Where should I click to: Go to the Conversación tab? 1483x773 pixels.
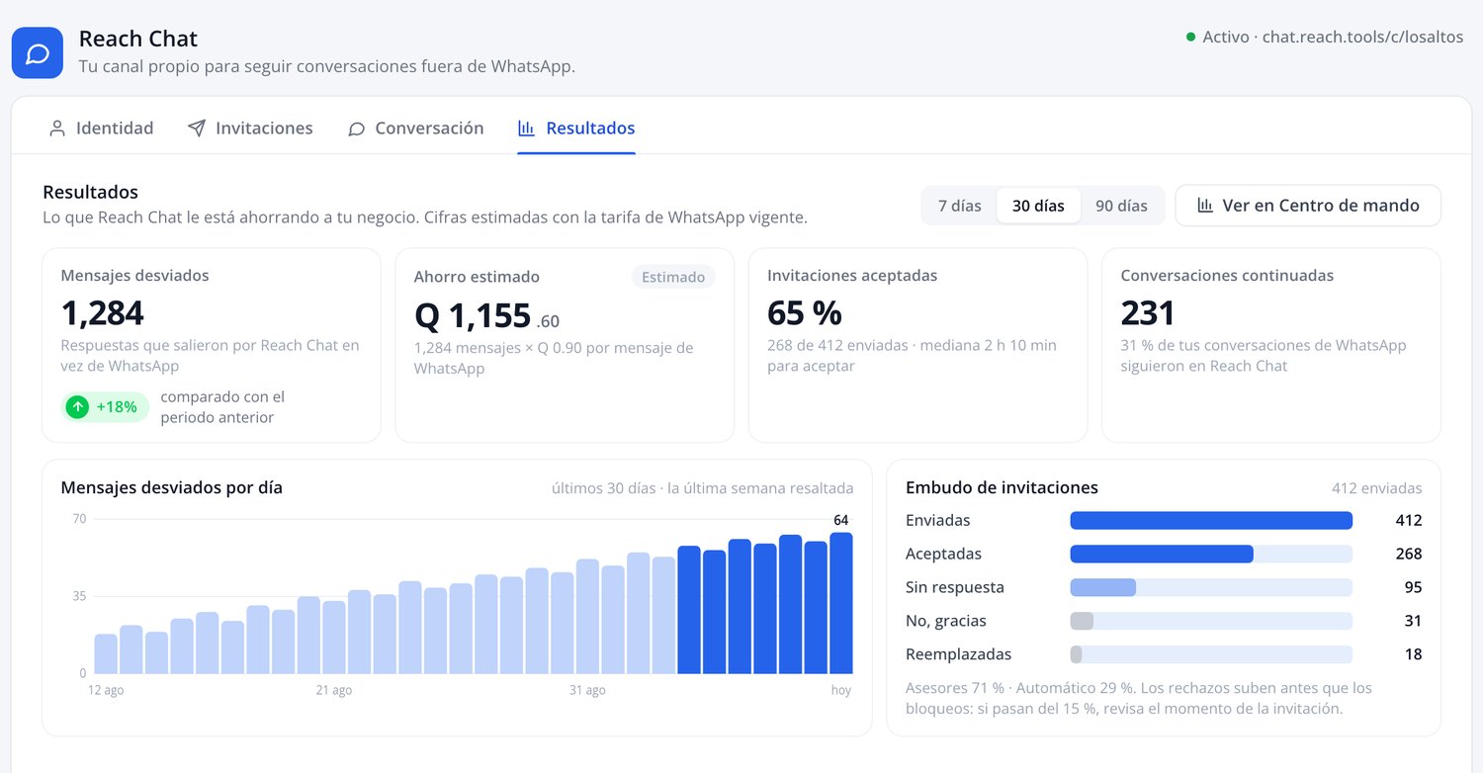point(416,129)
